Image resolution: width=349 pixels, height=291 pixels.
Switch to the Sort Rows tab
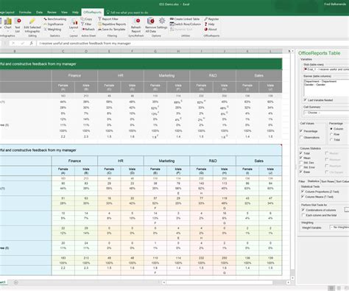(x=328, y=181)
